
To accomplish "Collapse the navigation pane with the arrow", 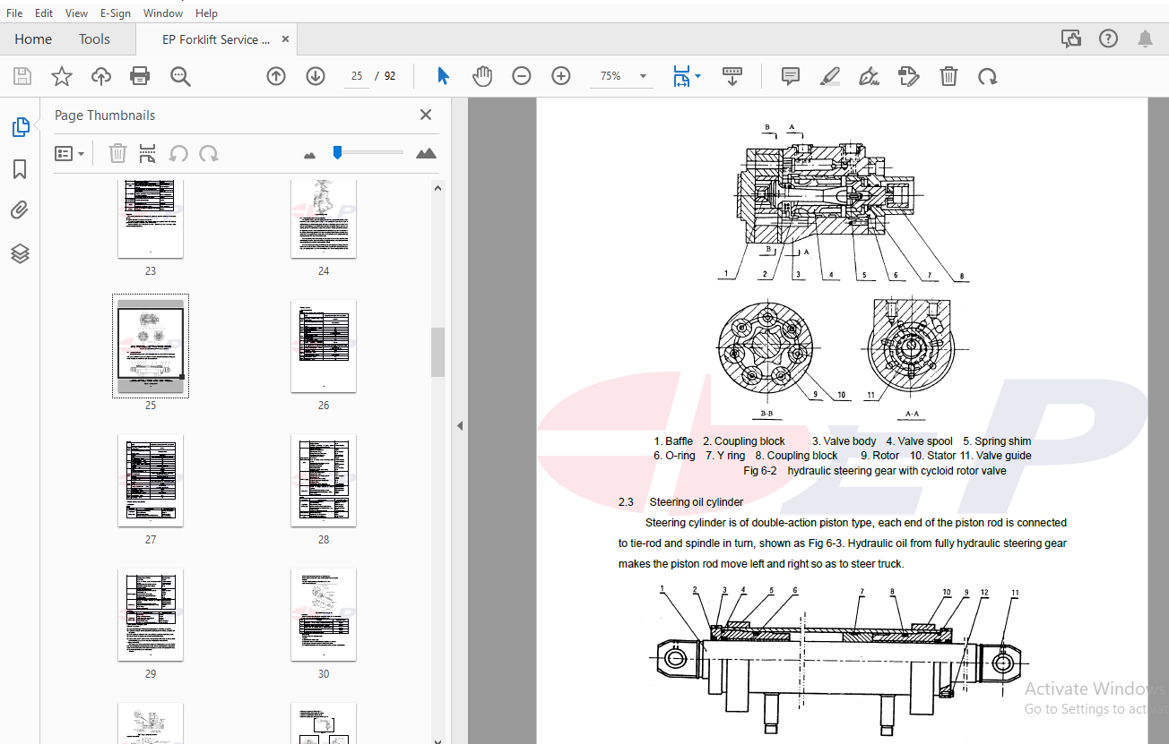I will [x=460, y=425].
